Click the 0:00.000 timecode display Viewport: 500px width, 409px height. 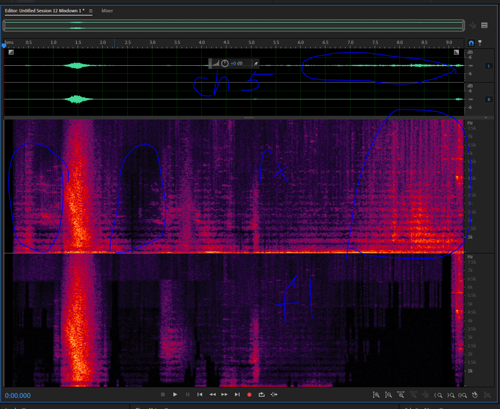coord(18,395)
